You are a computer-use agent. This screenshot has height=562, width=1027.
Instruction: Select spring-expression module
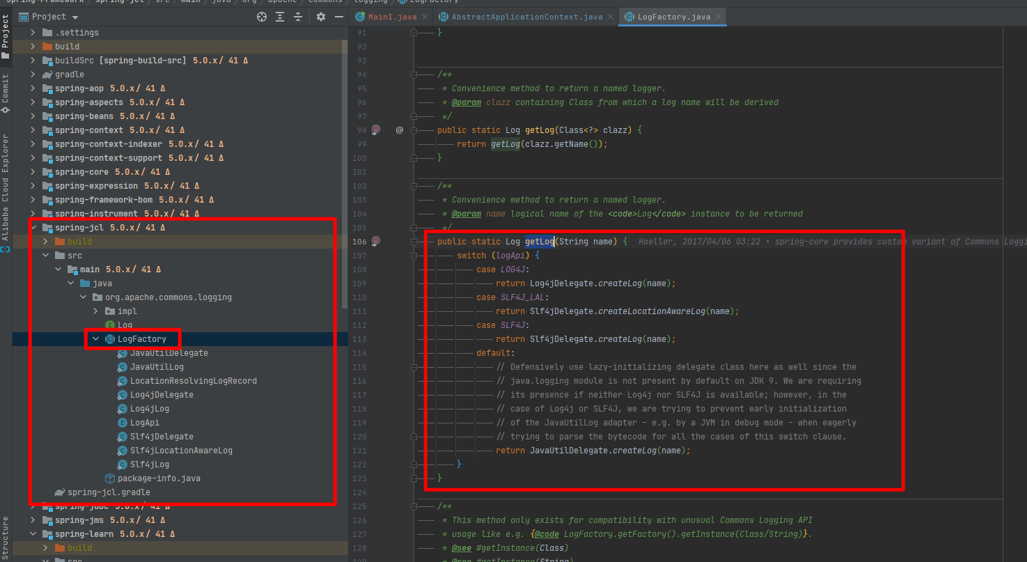[x=97, y=186]
